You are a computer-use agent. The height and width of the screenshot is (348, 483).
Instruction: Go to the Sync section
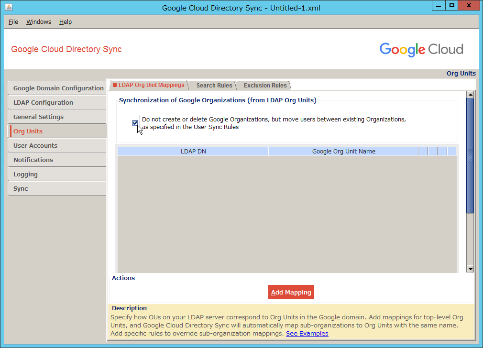(57, 188)
